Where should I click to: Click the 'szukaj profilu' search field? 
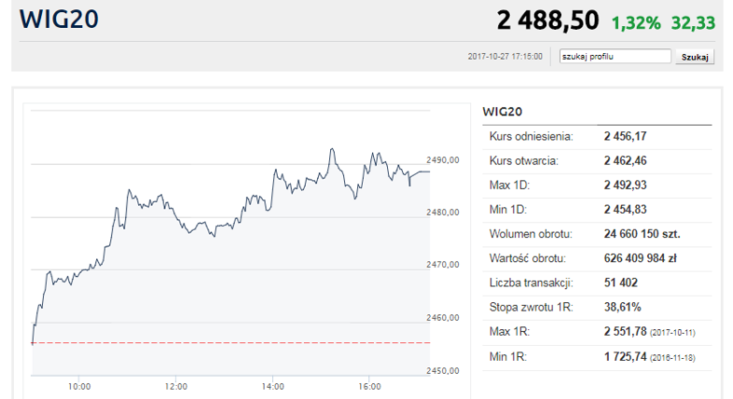pos(614,56)
